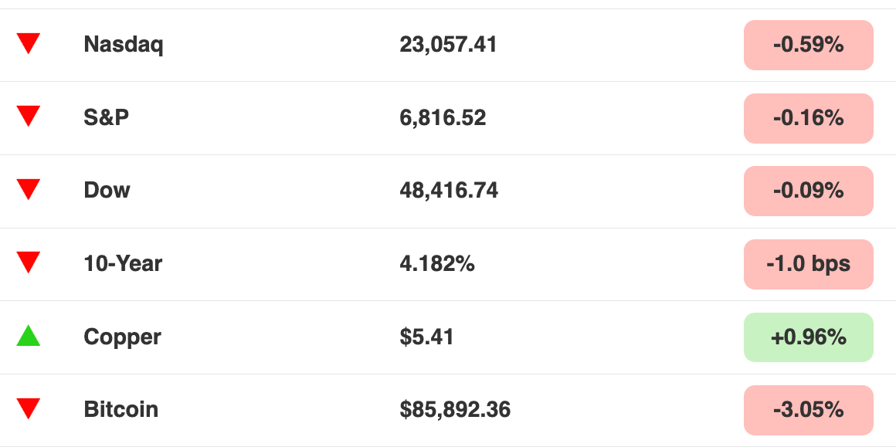Click the Nasdaq value 23,057.41
Viewport: 896px width, 447px height.
click(448, 45)
